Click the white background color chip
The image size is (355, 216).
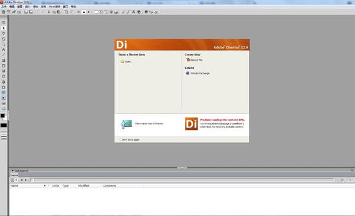(5, 119)
